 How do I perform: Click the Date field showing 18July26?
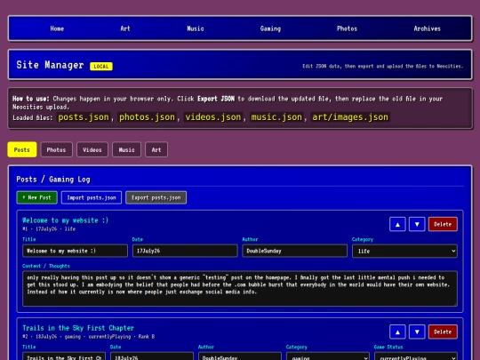[152, 356]
